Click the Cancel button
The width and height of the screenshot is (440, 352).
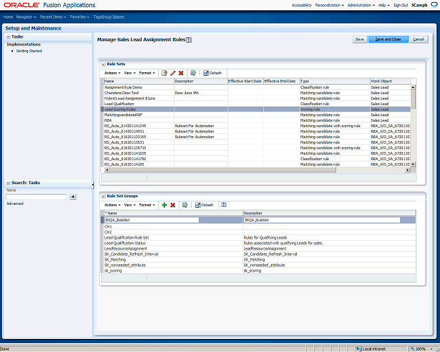tap(419, 39)
